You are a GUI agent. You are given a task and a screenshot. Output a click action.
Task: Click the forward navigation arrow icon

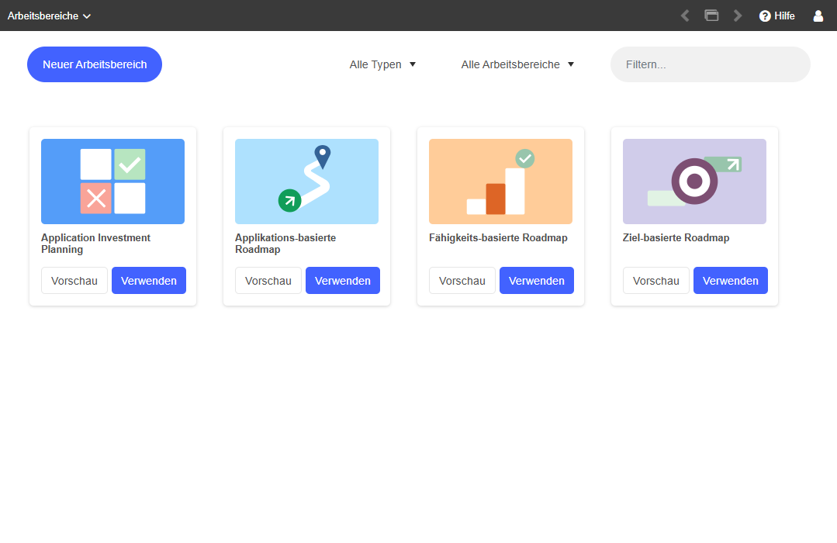click(x=738, y=16)
